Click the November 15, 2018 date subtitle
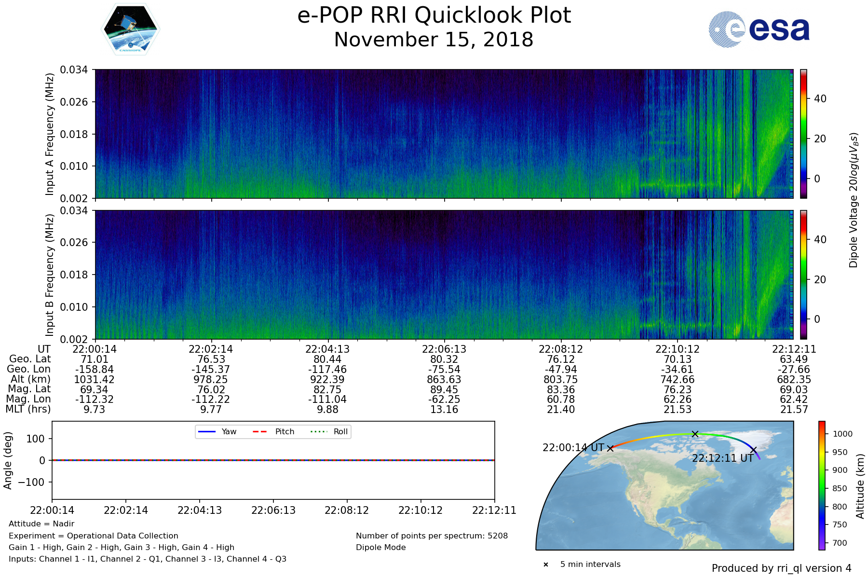The width and height of the screenshot is (868, 579). 434,40
